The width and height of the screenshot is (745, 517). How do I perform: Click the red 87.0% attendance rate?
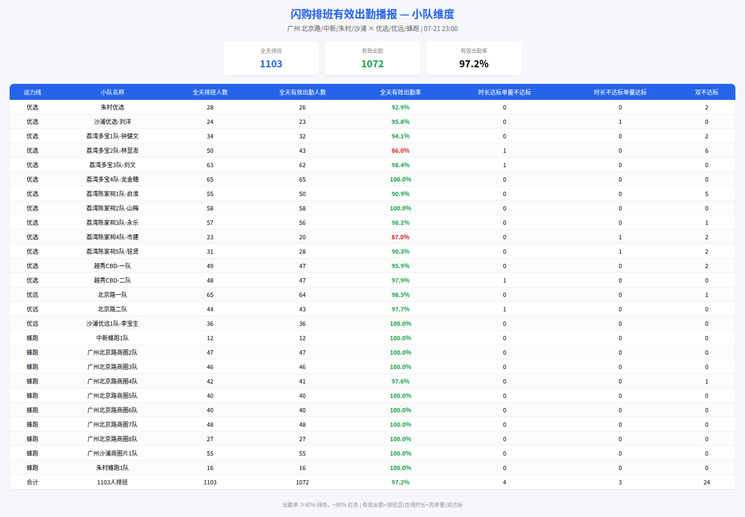pyautogui.click(x=401, y=237)
